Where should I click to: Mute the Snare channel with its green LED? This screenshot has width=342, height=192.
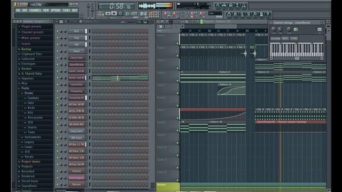pos(58,51)
